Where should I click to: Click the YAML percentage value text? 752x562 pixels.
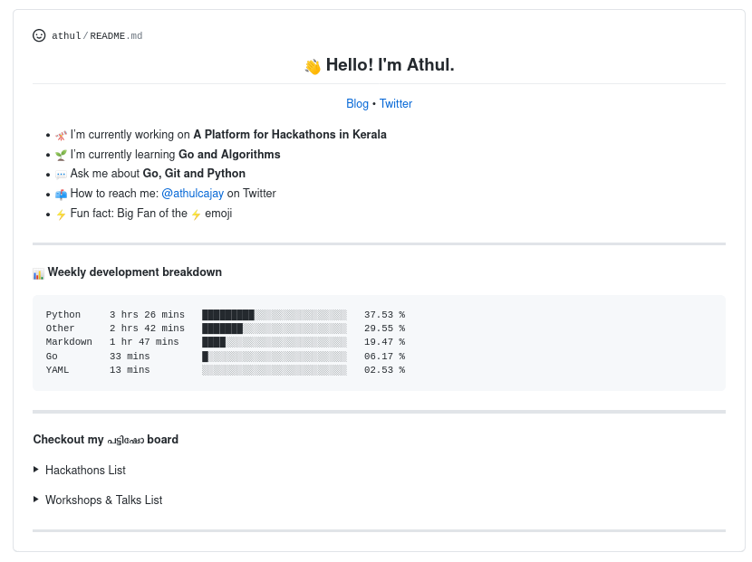(384, 369)
